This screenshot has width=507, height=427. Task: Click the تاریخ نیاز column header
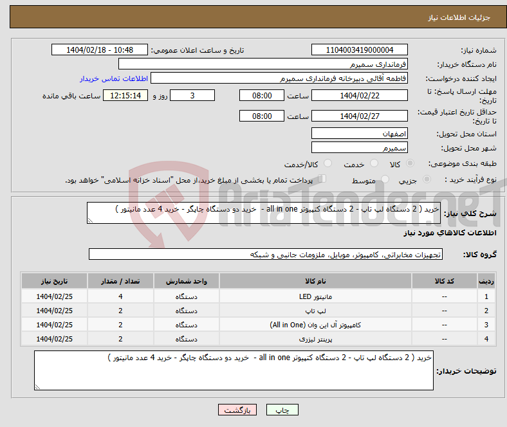(x=54, y=281)
